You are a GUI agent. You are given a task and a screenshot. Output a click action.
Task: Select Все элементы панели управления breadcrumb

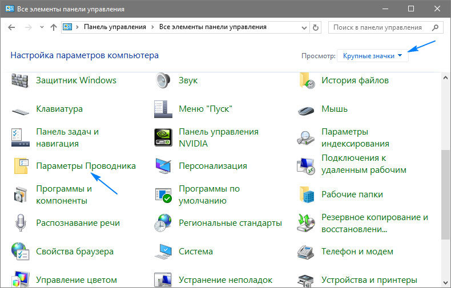211,27
